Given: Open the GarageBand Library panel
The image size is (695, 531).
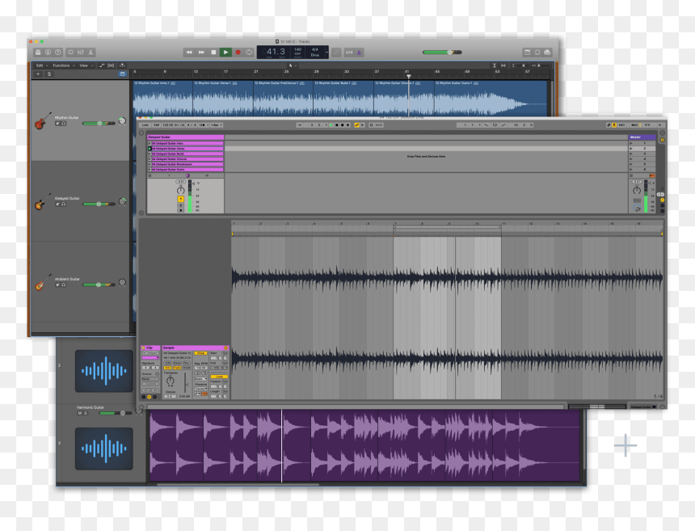Looking at the screenshot, I should click(x=38, y=53).
